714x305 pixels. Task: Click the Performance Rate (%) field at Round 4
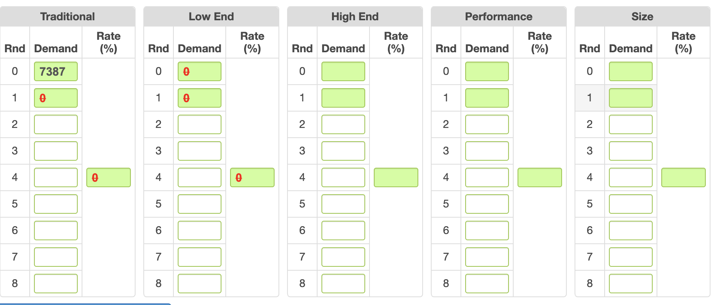point(540,177)
